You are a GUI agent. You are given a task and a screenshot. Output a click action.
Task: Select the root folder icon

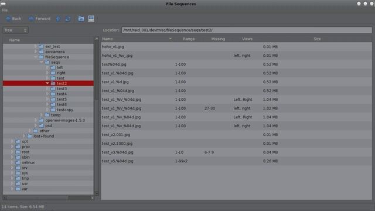(18, 152)
